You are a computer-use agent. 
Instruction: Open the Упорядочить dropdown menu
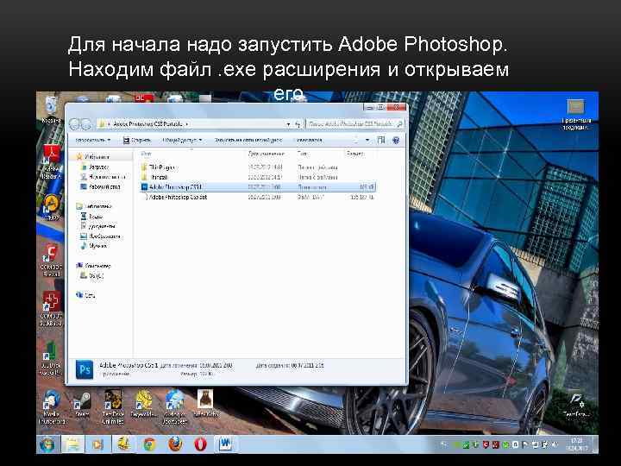92,140
